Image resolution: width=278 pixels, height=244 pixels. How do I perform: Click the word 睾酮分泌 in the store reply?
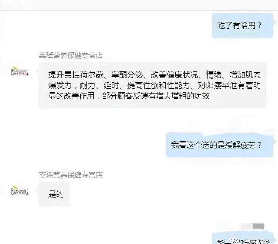127,75
